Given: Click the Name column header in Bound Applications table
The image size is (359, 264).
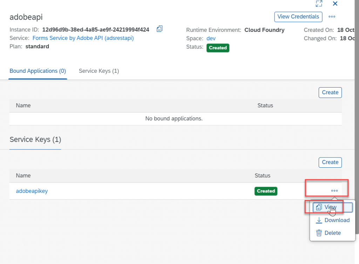Looking at the screenshot, I should pyautogui.click(x=23, y=106).
